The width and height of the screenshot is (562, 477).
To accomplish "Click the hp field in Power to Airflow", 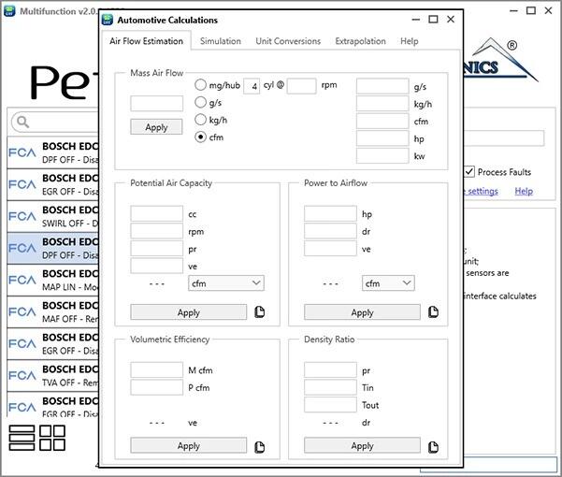I will [330, 213].
